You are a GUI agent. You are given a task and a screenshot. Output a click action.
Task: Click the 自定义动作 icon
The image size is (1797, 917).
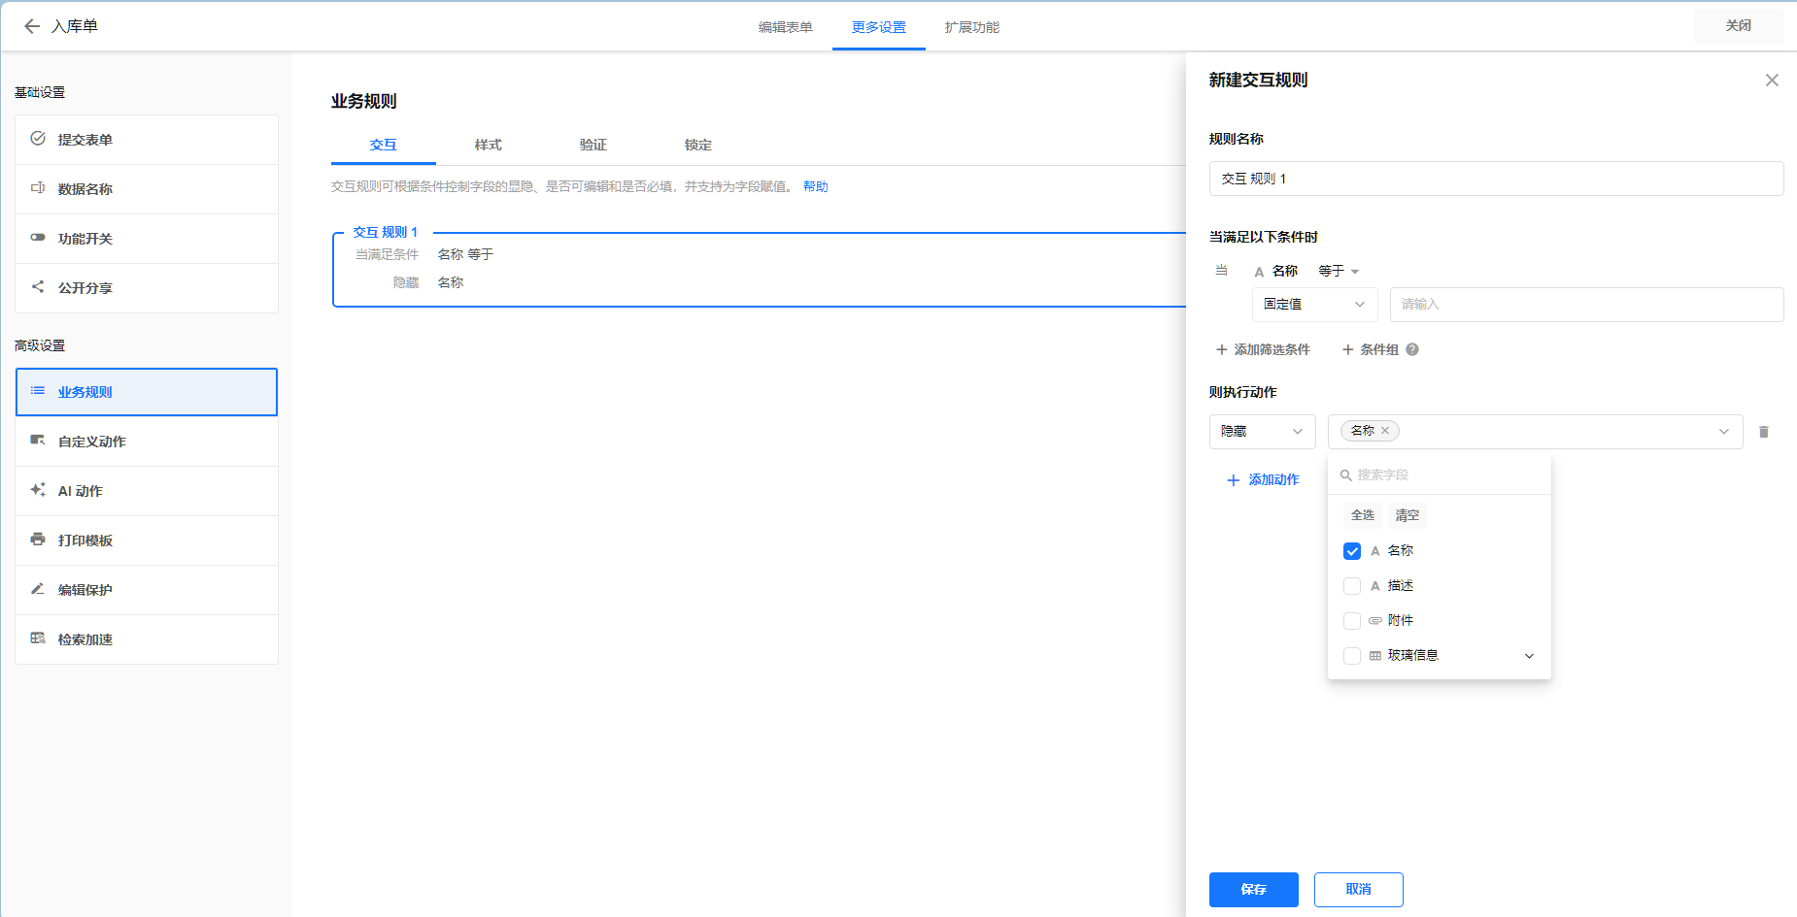tap(38, 441)
